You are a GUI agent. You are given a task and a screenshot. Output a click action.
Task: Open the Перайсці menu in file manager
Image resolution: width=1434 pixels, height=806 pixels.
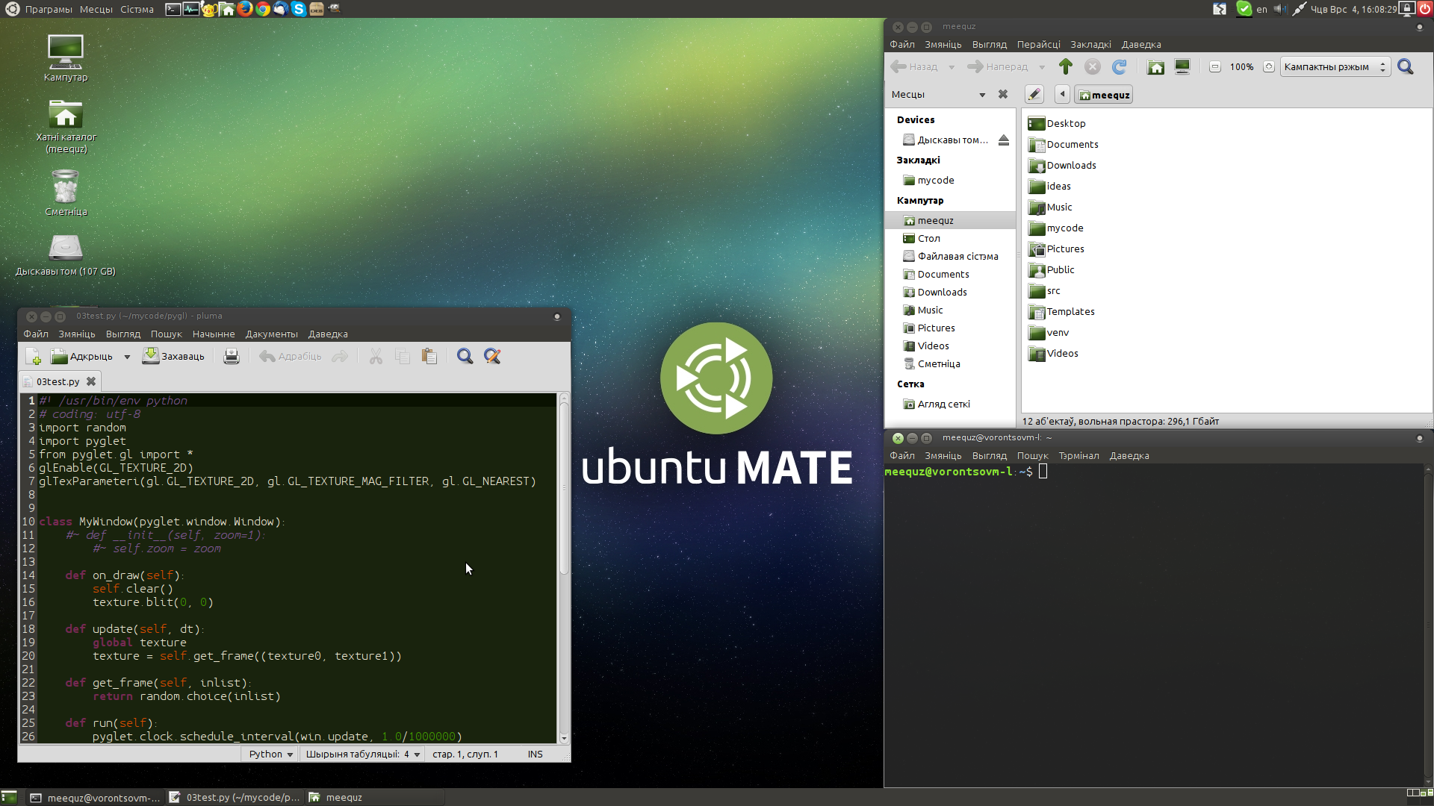point(1038,45)
